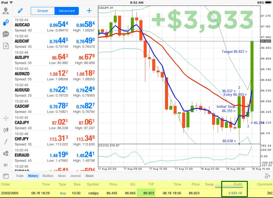Select order number 226023905

coord(10,193)
